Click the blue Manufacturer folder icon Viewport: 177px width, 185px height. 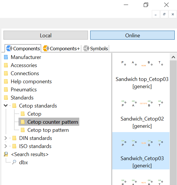pos(6,57)
